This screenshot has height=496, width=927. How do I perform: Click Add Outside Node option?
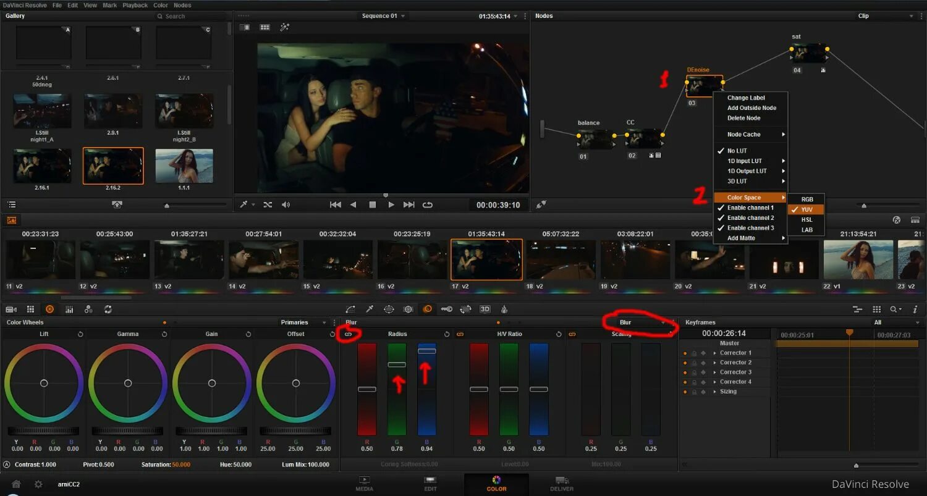coord(751,107)
